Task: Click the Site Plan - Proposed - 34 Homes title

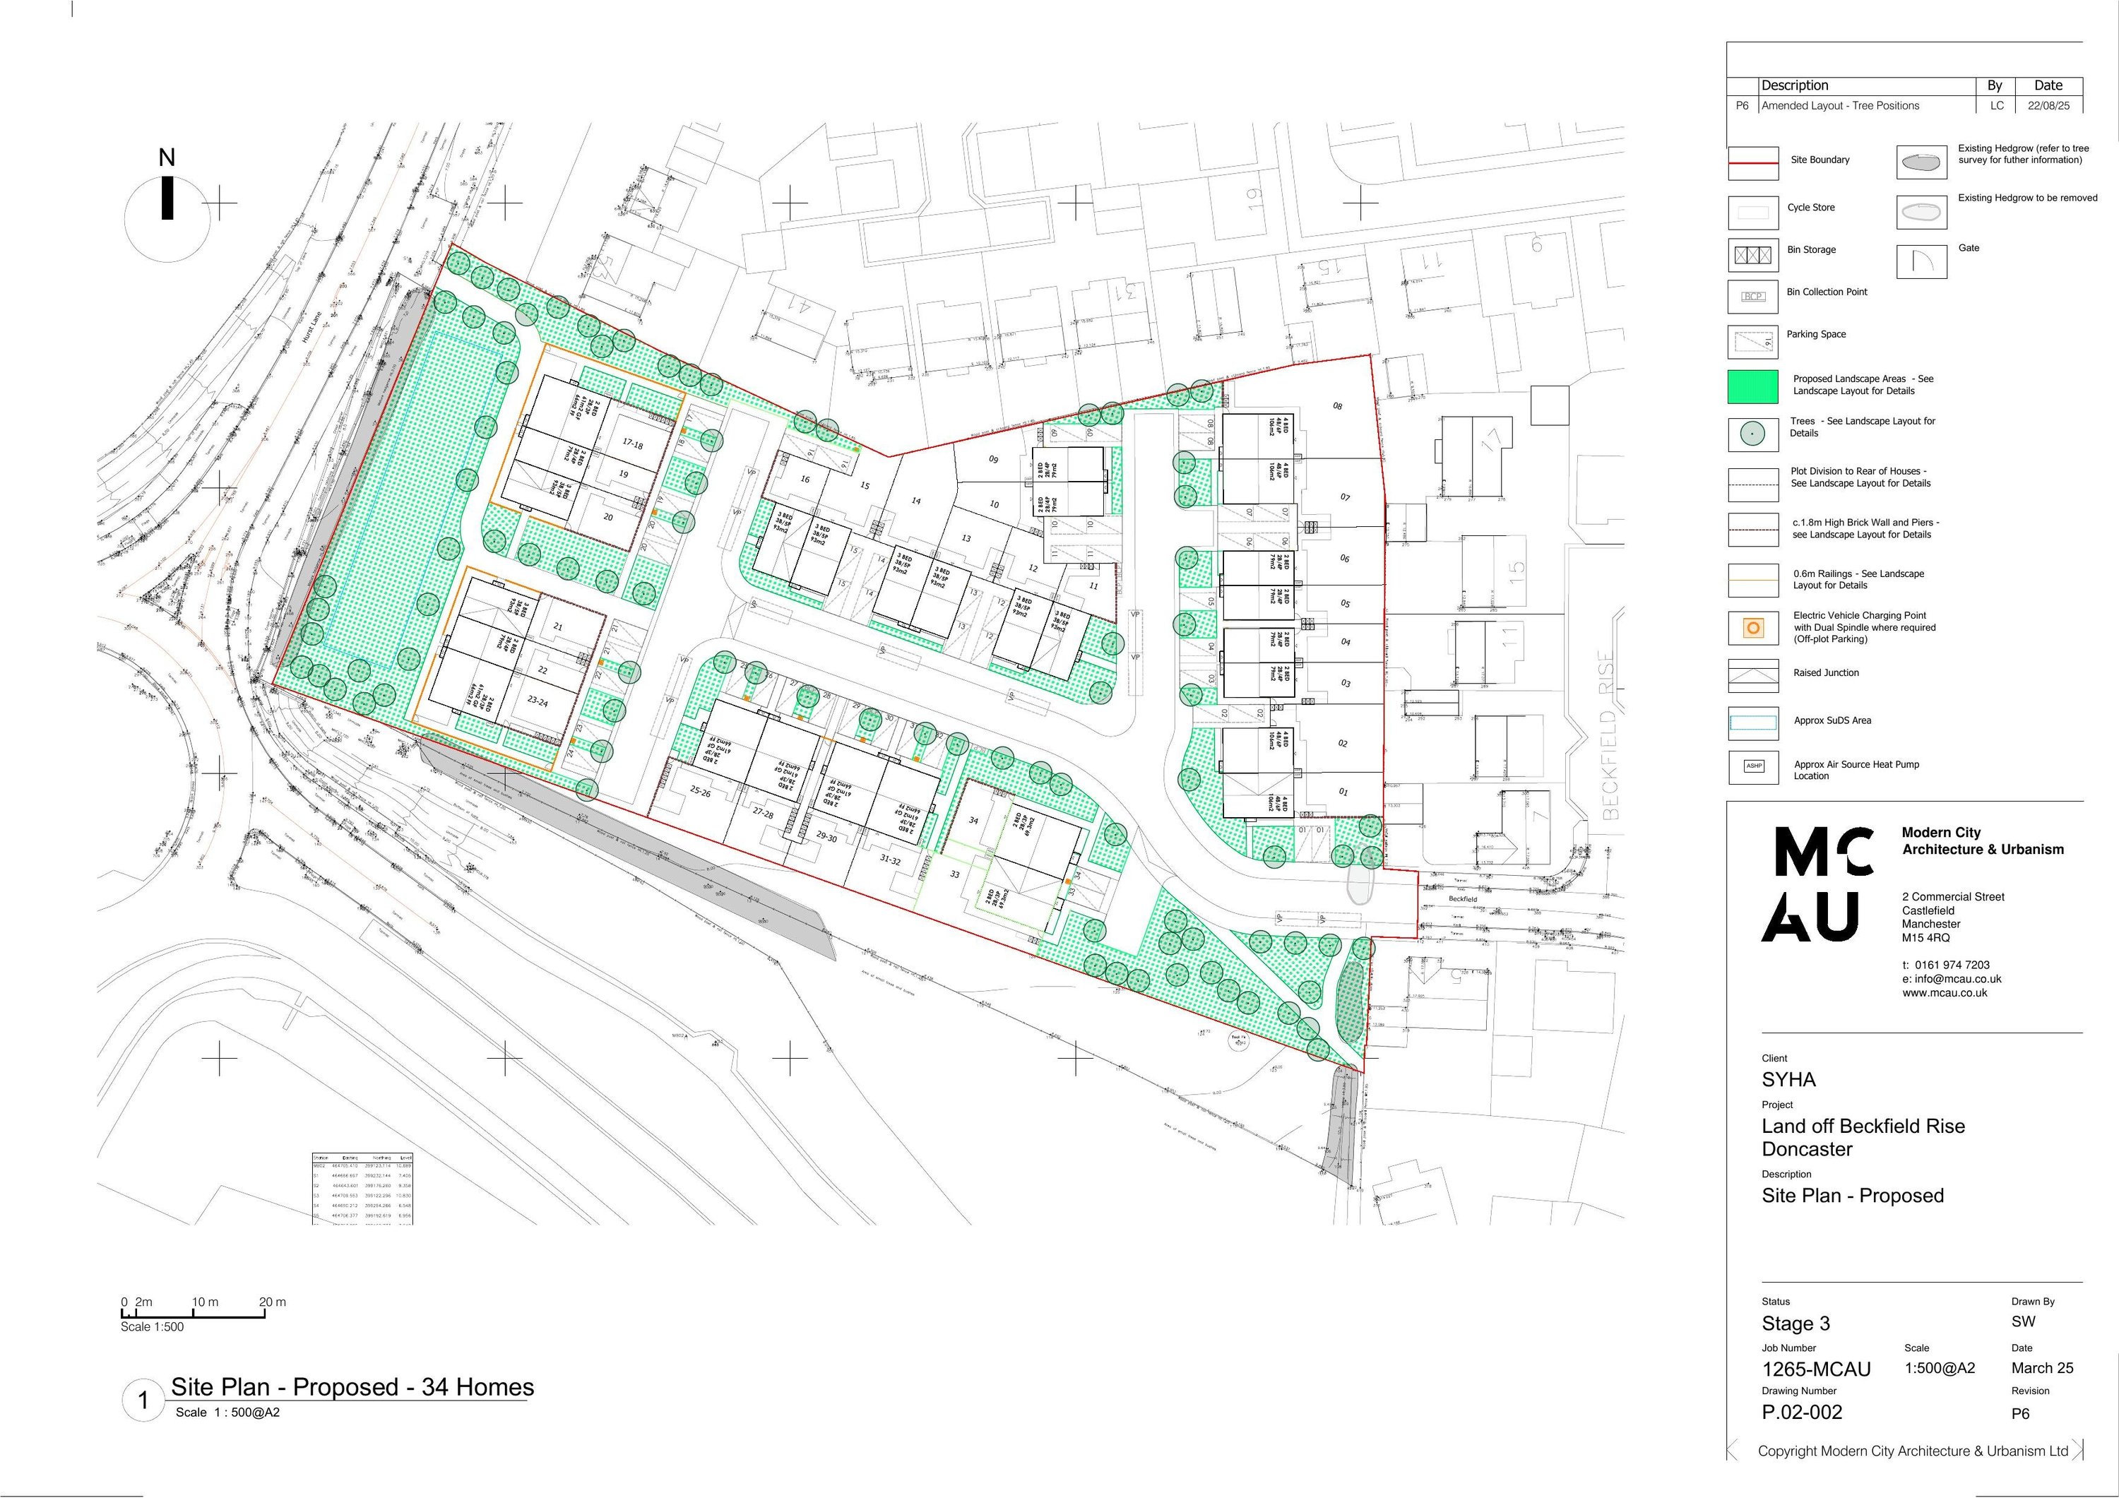Action: 352,1387
